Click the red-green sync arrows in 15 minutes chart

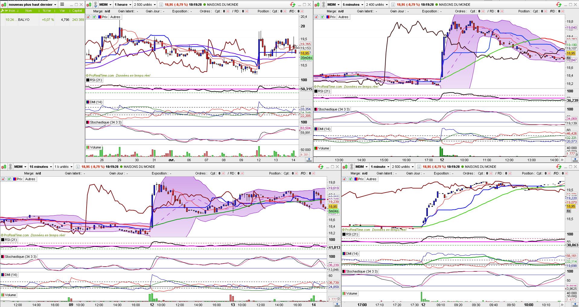click(321, 167)
